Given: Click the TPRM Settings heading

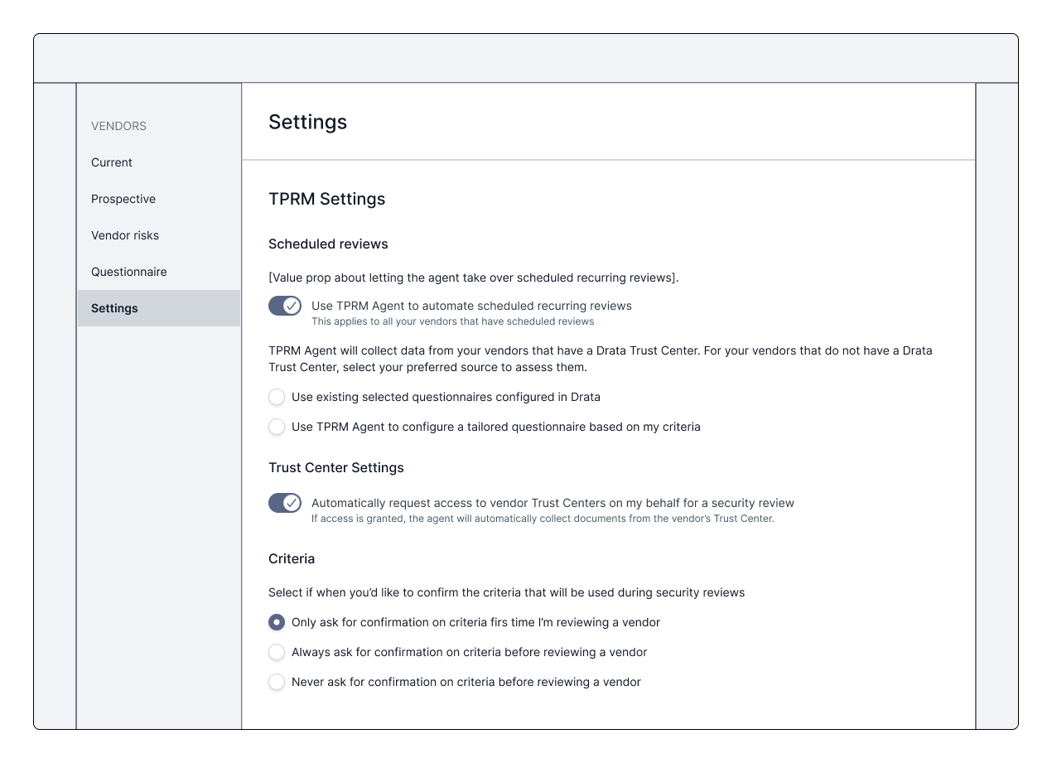Looking at the screenshot, I should (326, 199).
